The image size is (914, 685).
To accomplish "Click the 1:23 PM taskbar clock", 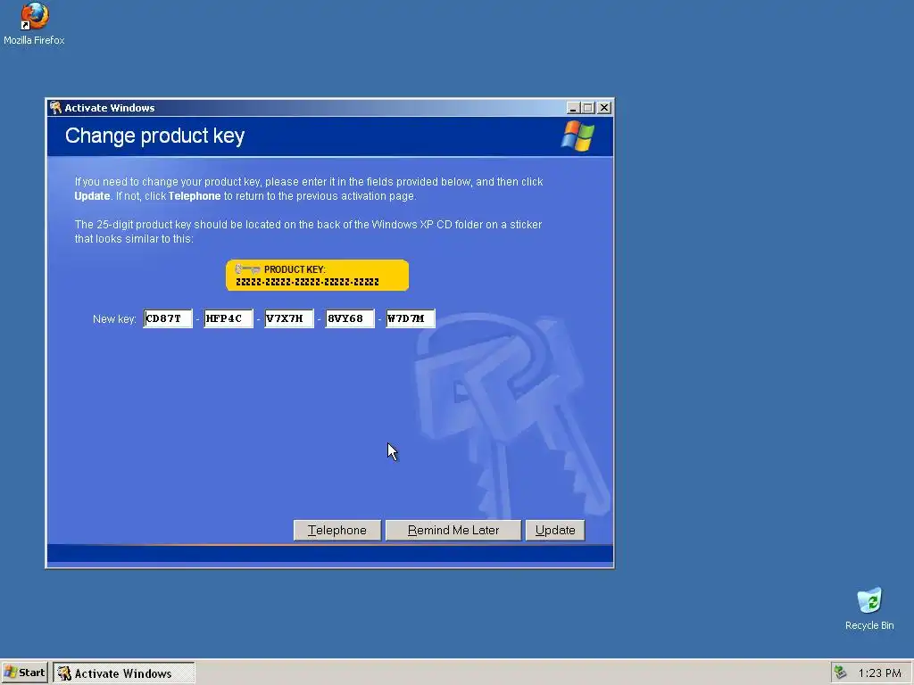I will coord(879,673).
